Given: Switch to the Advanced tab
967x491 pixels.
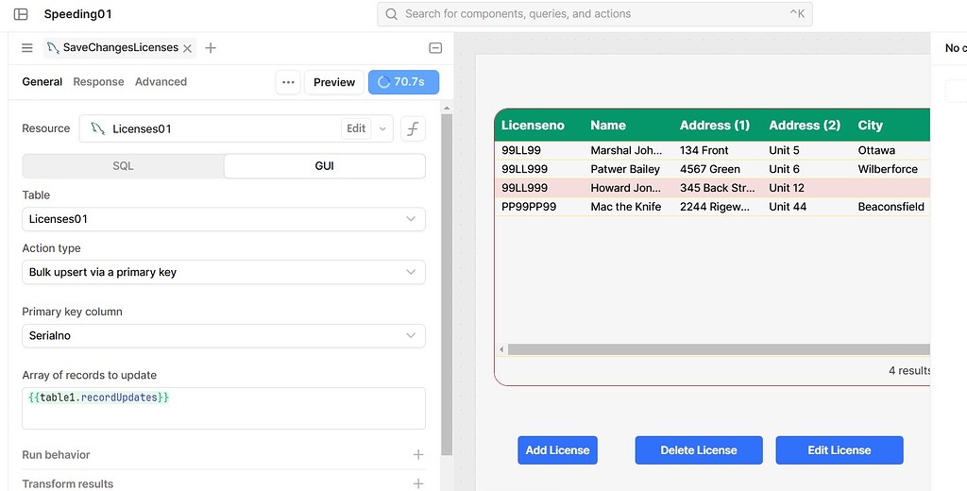Looking at the screenshot, I should coord(161,81).
